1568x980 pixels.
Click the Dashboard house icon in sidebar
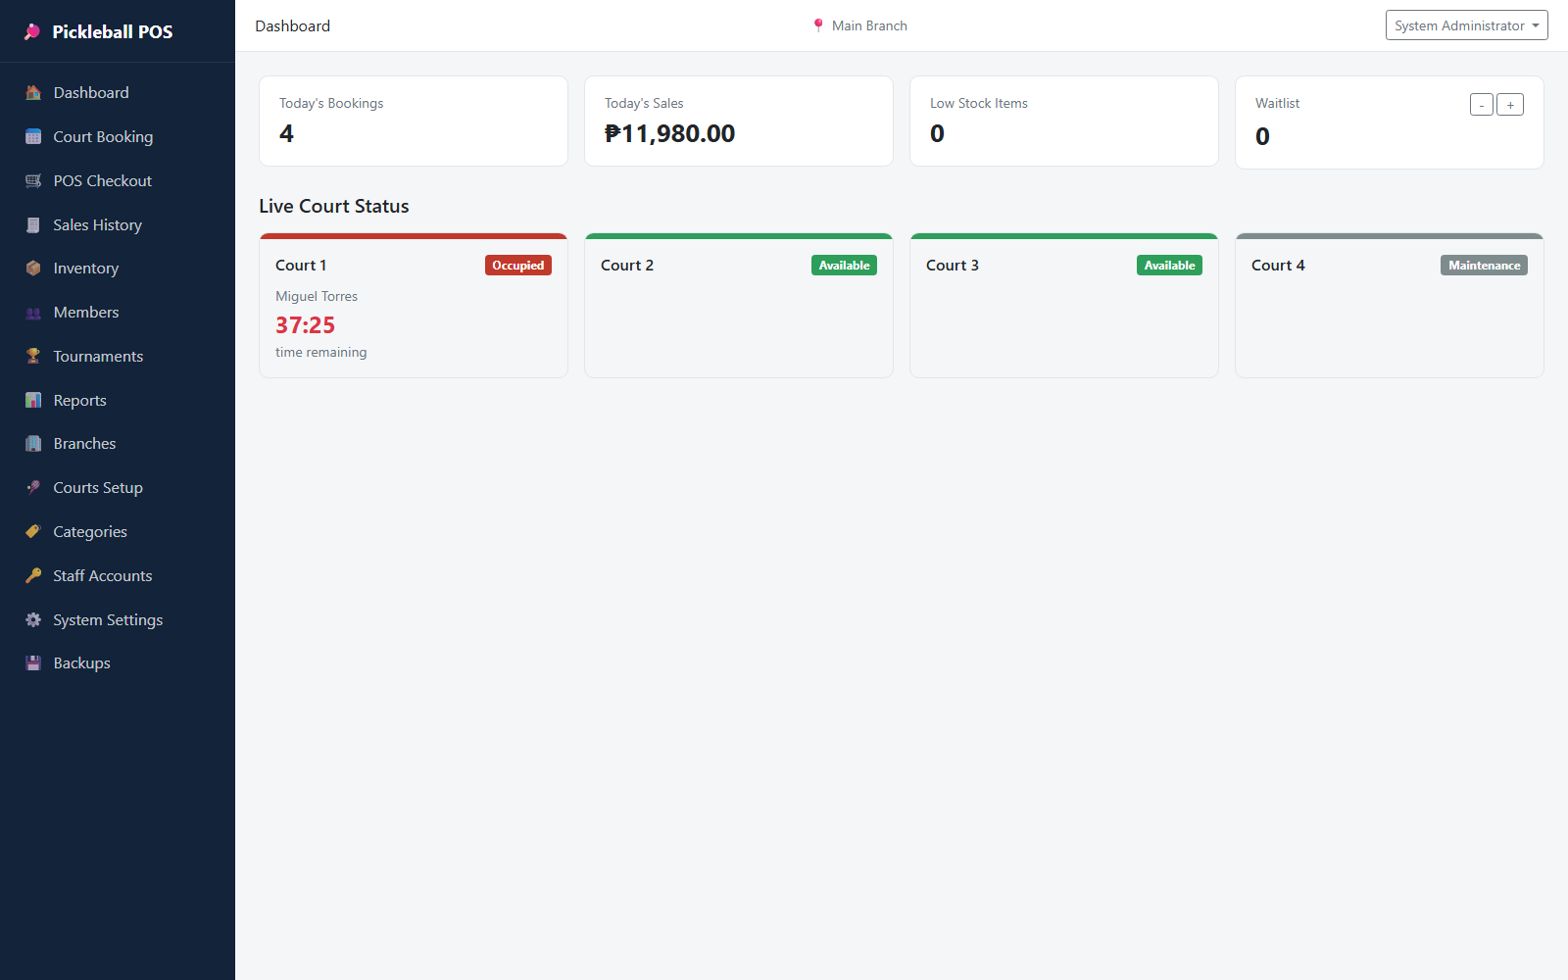(33, 92)
